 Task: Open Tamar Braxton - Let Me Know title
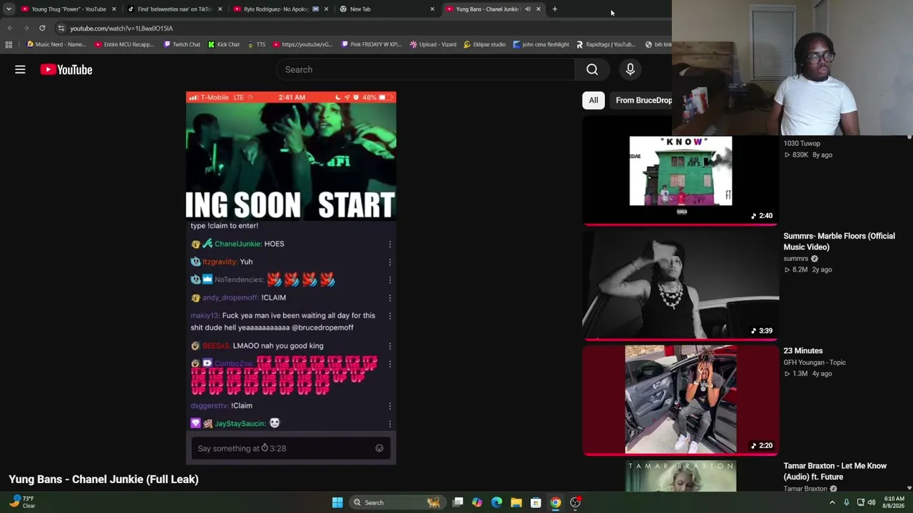[x=835, y=471]
